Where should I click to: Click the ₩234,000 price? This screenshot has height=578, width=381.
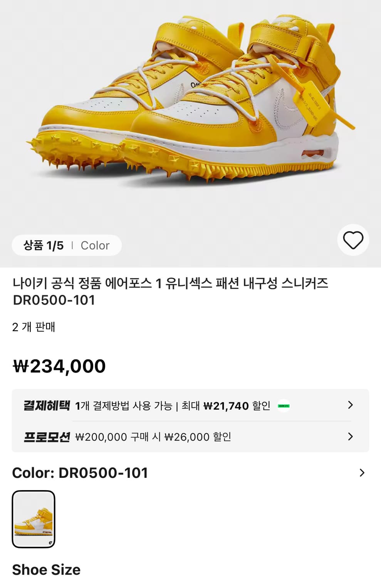(x=59, y=366)
